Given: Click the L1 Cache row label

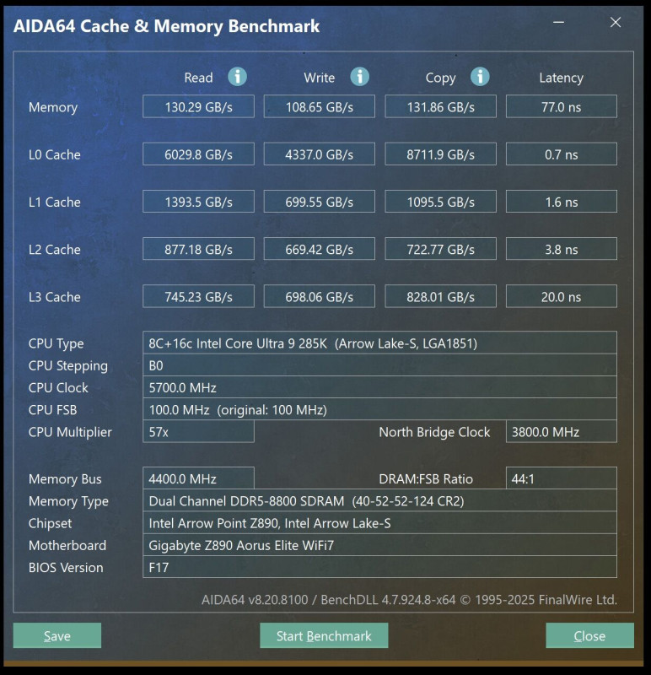Looking at the screenshot, I should (x=54, y=202).
